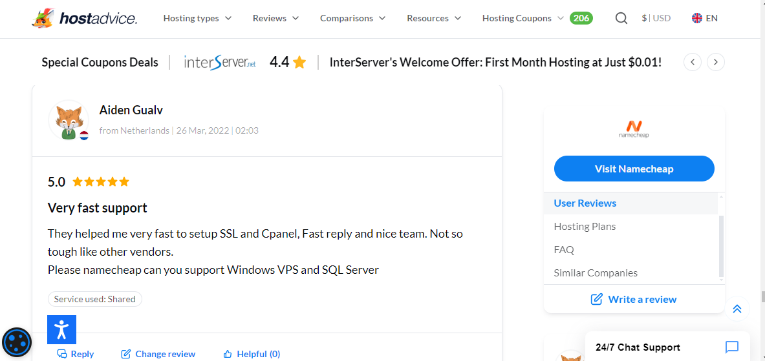This screenshot has height=361, width=765.
Task: Click the green 206 coupons badge
Action: click(581, 19)
